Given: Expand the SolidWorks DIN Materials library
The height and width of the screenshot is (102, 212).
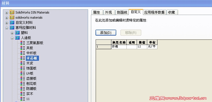Looking at the screenshot, I should 7,13.
